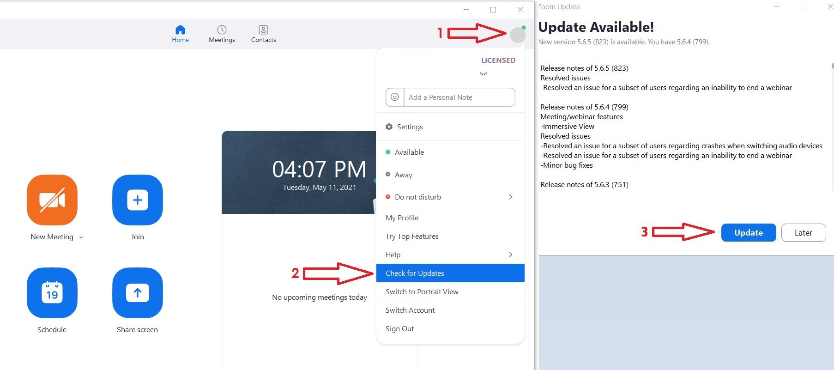Switch to the Home tab
This screenshot has width=834, height=370.
(180, 34)
